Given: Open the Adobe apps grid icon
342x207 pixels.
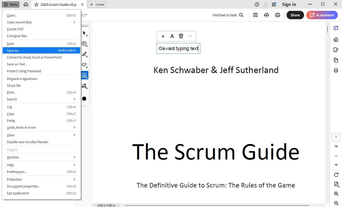Looking at the screenshot, I should 274,4.
